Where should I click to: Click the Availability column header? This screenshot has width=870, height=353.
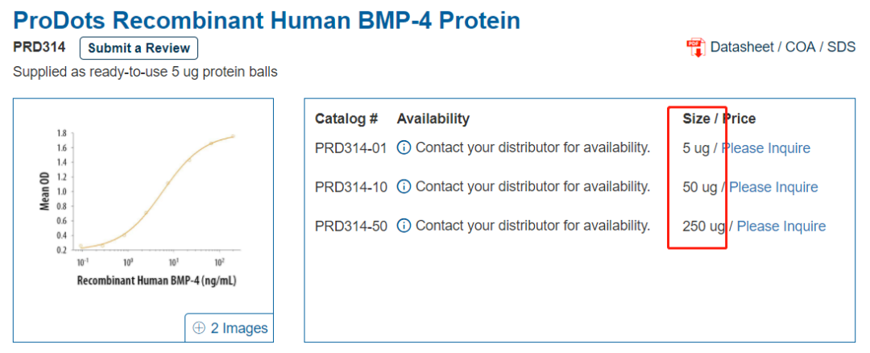pos(433,118)
